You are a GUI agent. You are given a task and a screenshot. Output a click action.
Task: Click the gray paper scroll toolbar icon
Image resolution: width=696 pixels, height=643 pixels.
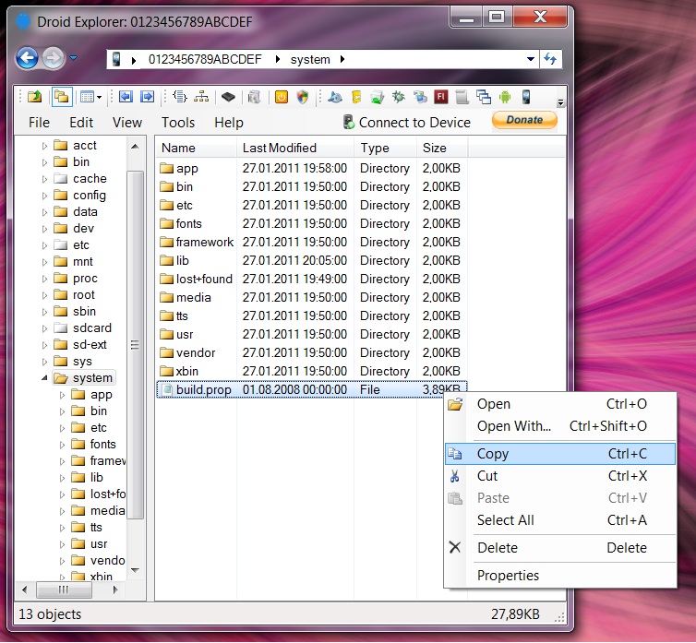[x=462, y=96]
